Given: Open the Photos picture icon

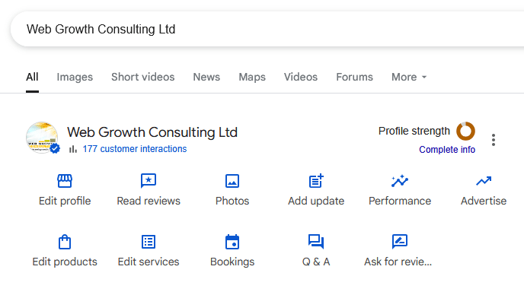Looking at the screenshot, I should 232,181.
